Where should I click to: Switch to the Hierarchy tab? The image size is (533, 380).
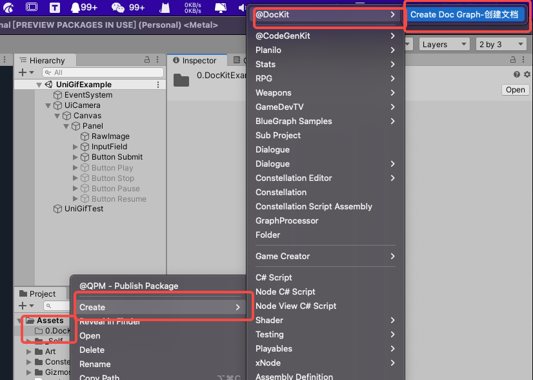point(45,60)
